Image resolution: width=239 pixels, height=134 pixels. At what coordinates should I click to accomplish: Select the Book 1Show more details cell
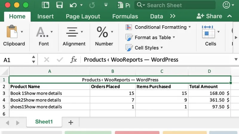[x=50, y=93]
